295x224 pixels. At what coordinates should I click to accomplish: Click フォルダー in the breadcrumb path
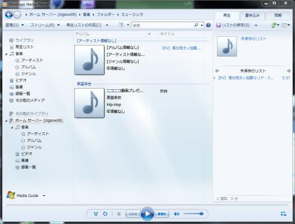tap(105, 14)
